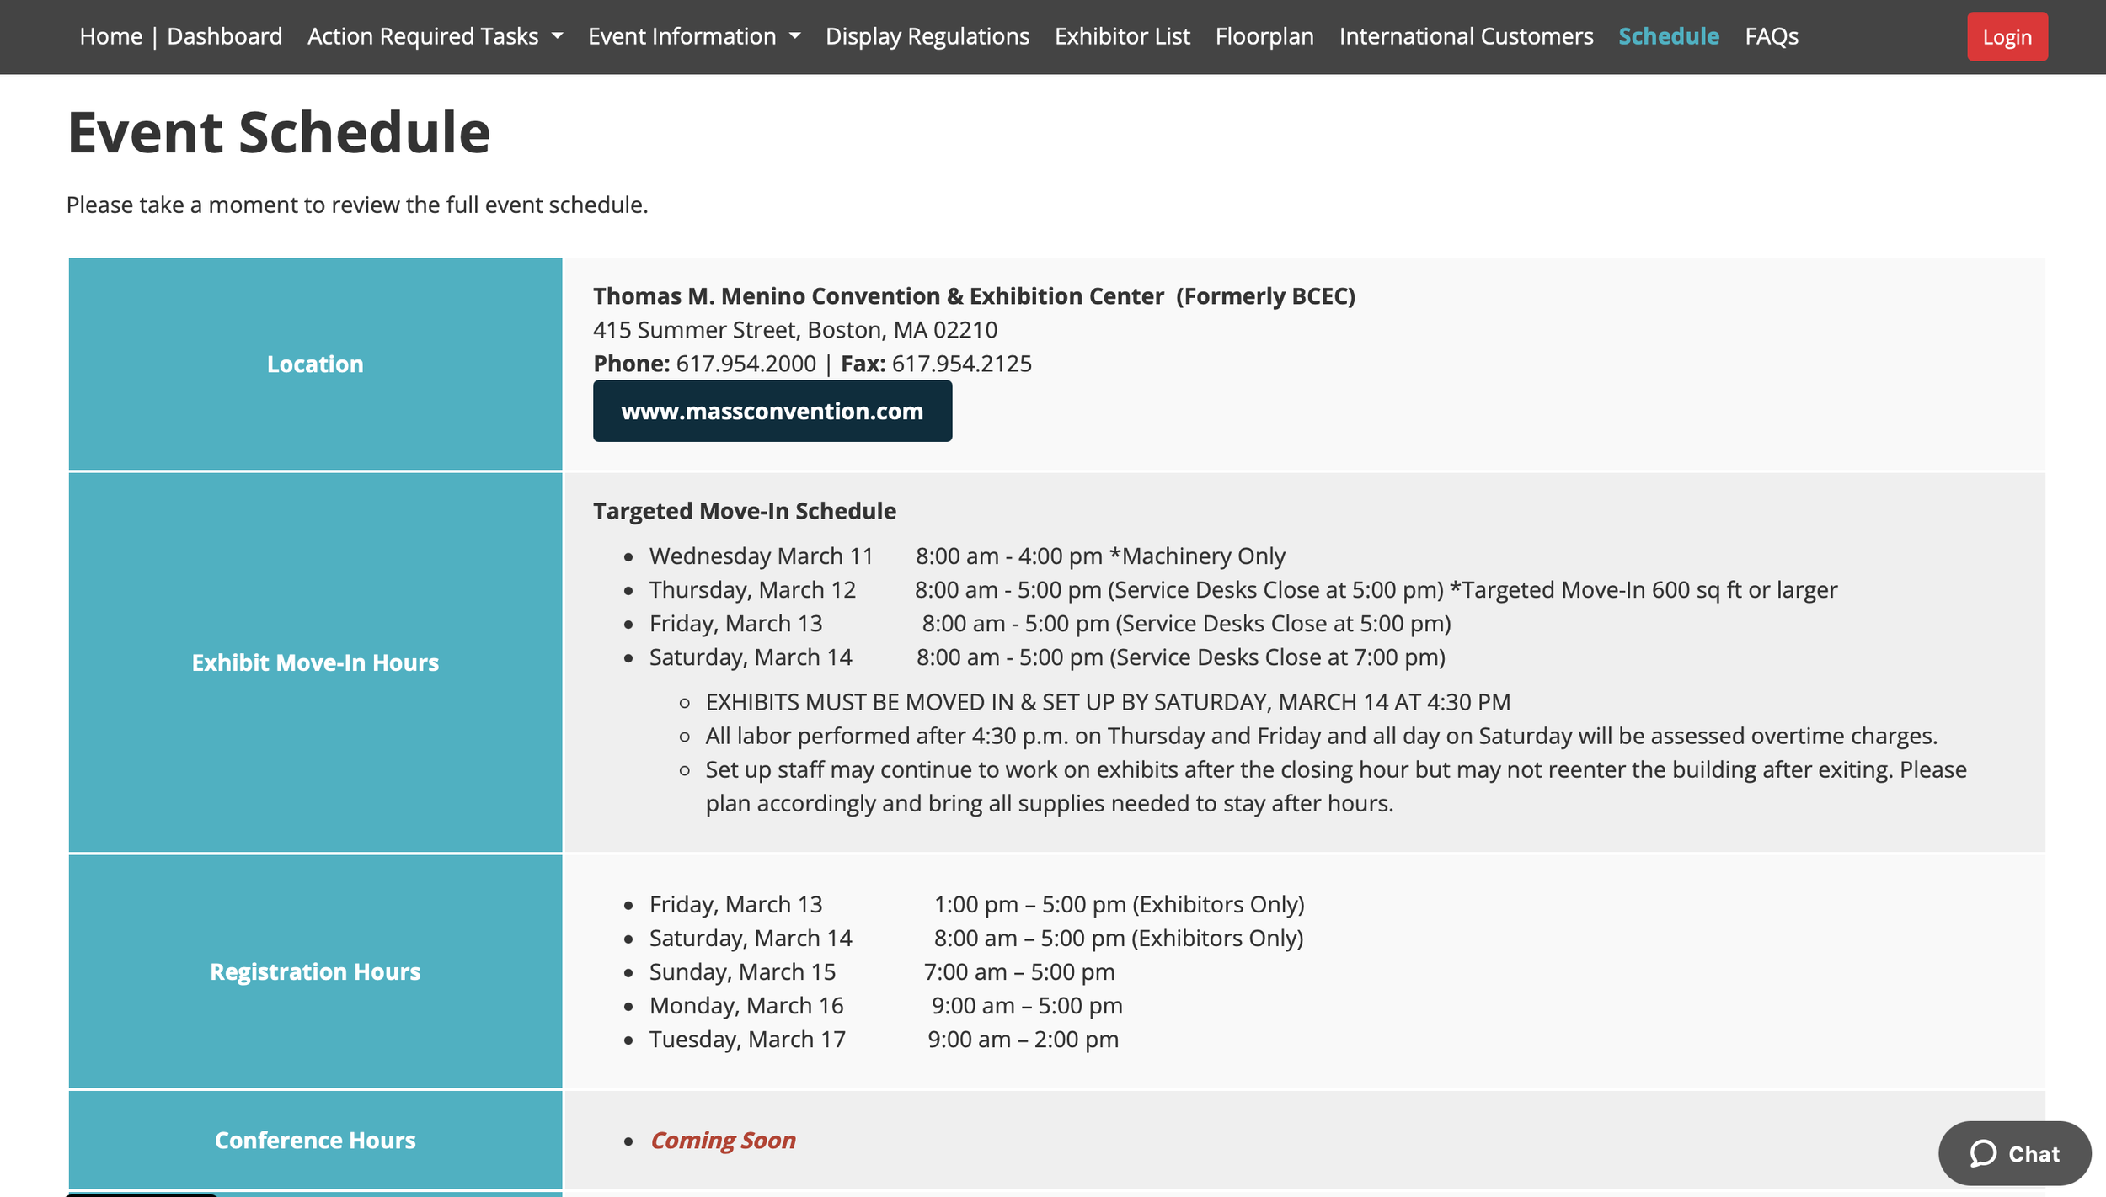This screenshot has height=1197, width=2106.
Task: Click the Location row header cell
Action: [315, 364]
